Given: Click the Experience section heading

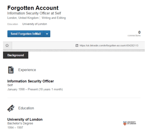Looking at the screenshot, I should pyautogui.click(x=27, y=70).
